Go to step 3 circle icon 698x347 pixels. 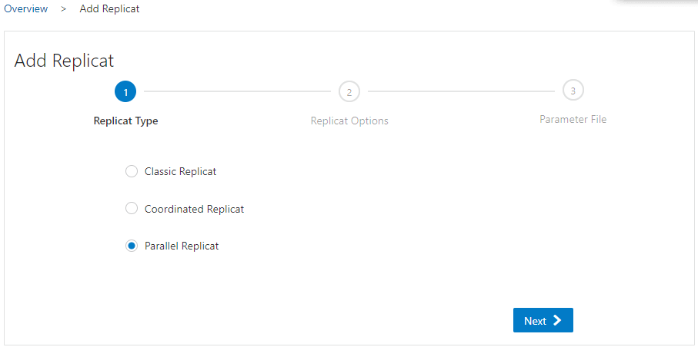[573, 91]
